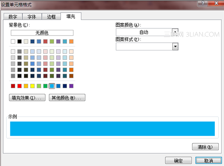Select the darkest green shade in olive column
This screenshot has width=224, height=166.
(52, 76)
